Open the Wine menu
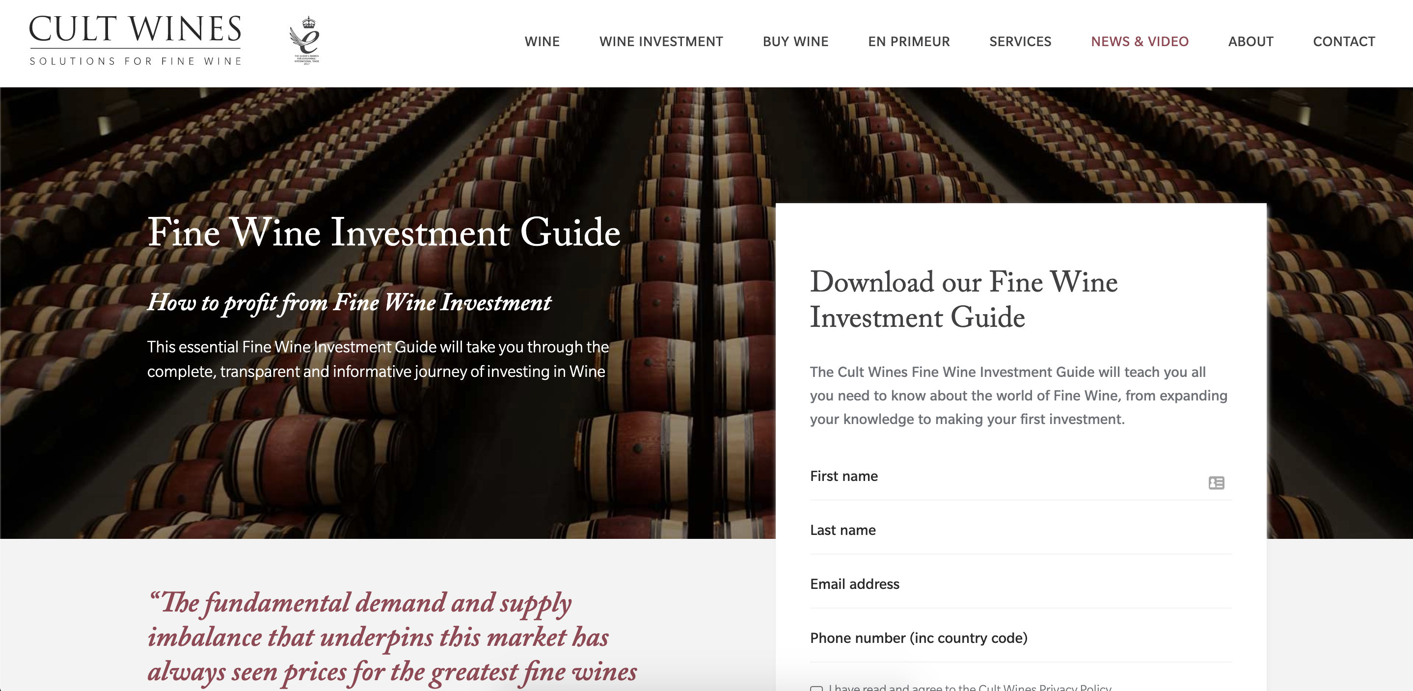 coord(542,42)
